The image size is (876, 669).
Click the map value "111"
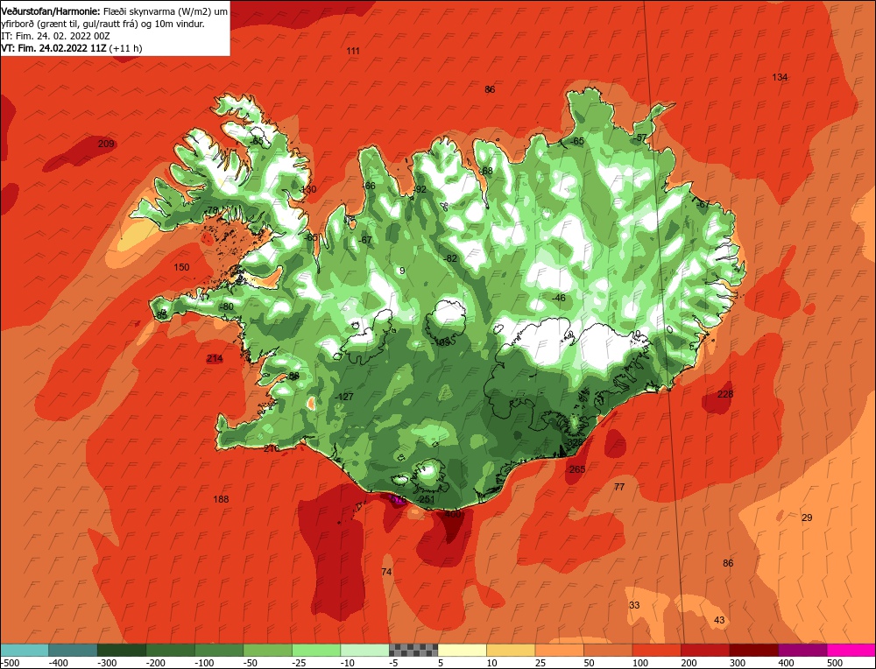(353, 51)
